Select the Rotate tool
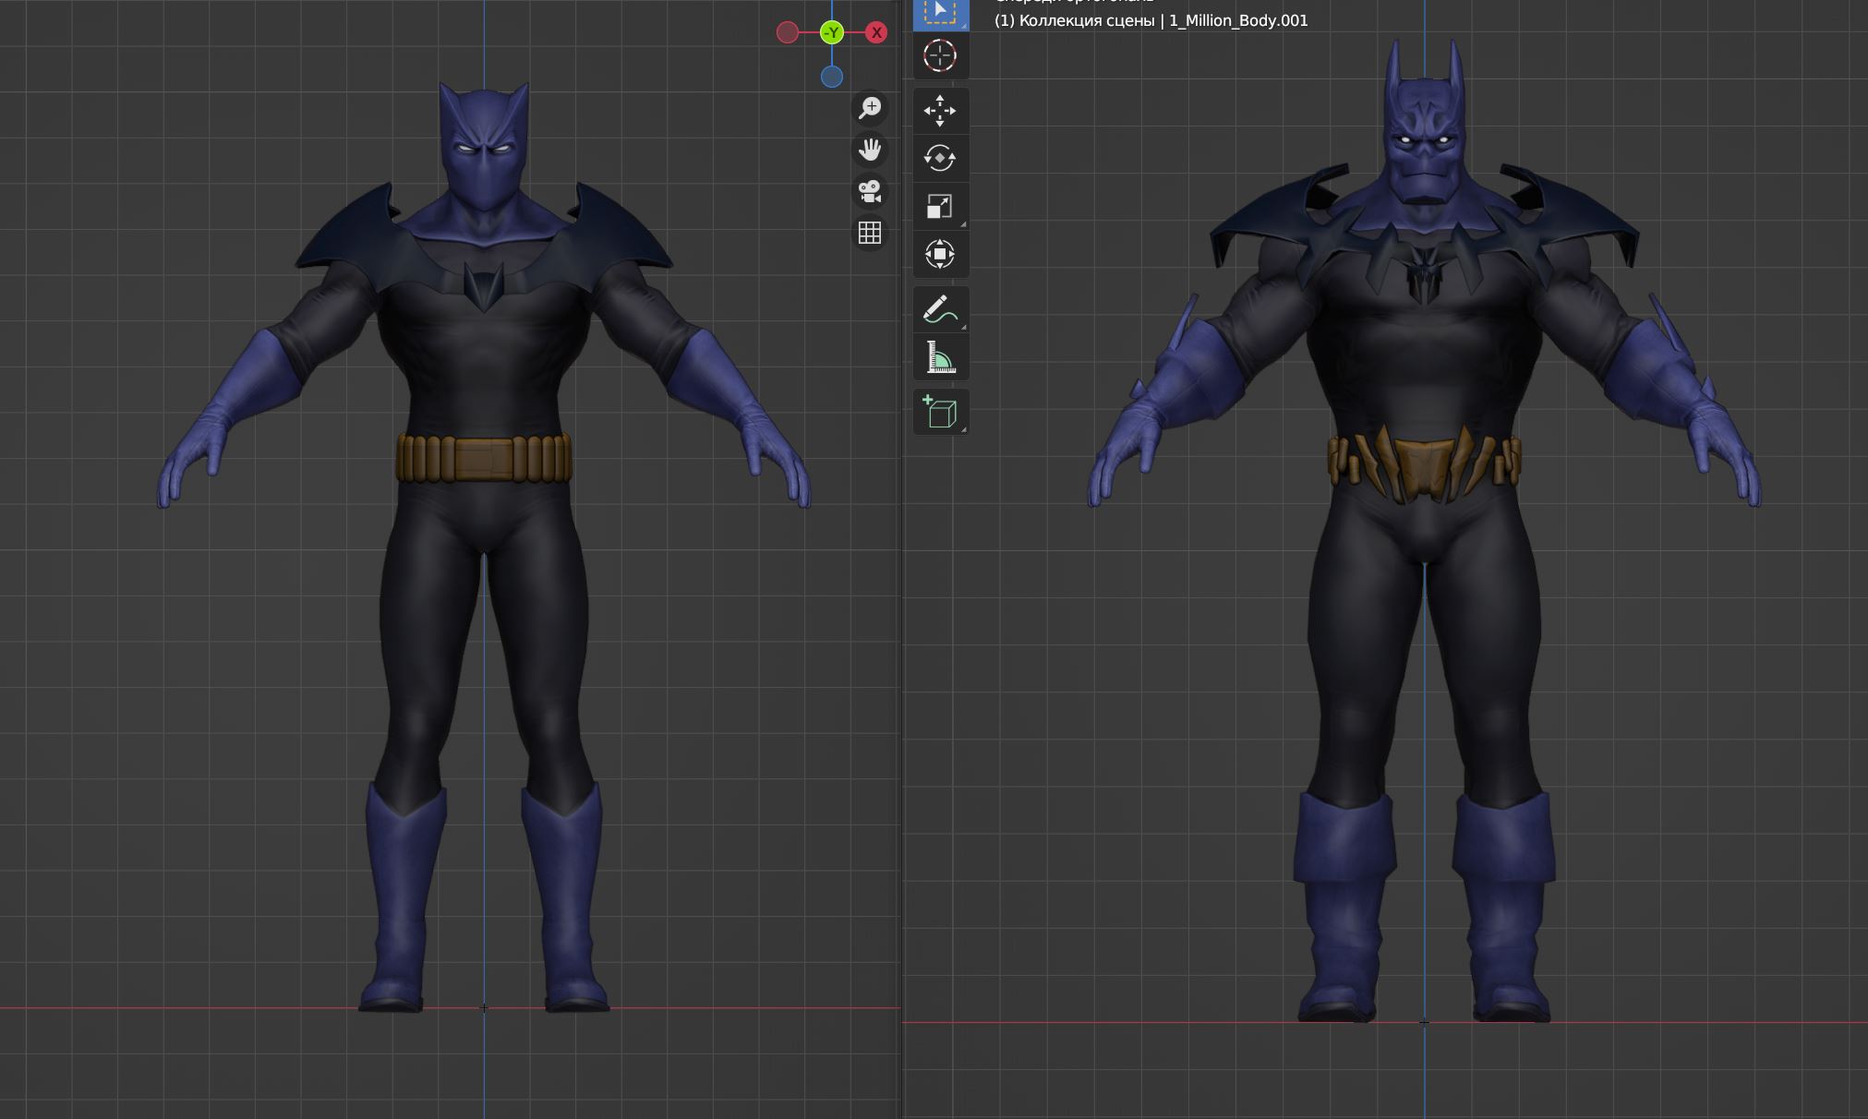This screenshot has width=1868, height=1119. click(940, 158)
